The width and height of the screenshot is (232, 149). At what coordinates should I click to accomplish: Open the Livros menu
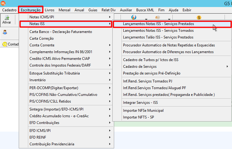[50, 10]
